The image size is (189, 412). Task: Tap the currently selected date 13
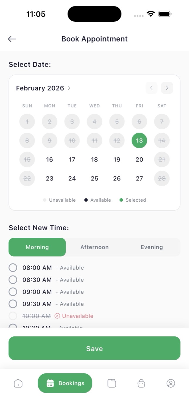pyautogui.click(x=139, y=141)
